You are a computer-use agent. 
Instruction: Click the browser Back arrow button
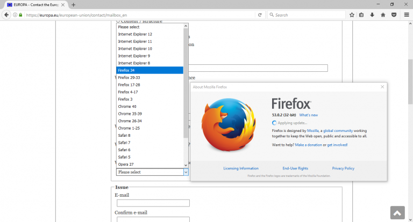coord(6,15)
